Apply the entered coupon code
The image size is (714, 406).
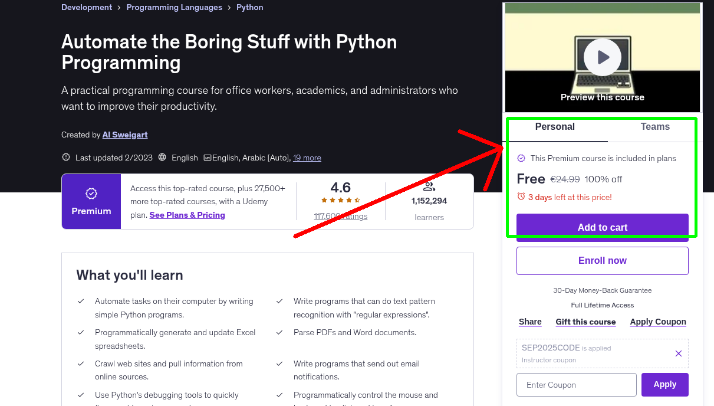click(x=665, y=384)
